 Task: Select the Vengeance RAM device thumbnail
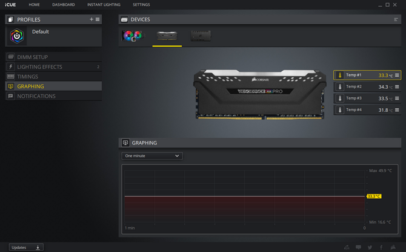167,36
